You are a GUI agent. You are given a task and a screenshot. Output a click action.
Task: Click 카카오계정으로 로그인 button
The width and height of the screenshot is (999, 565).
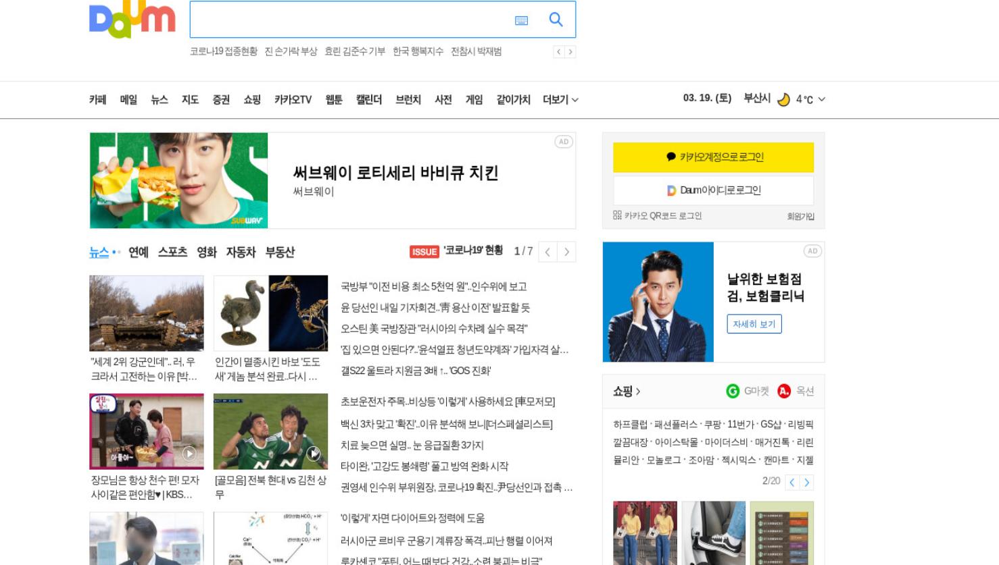(x=713, y=157)
